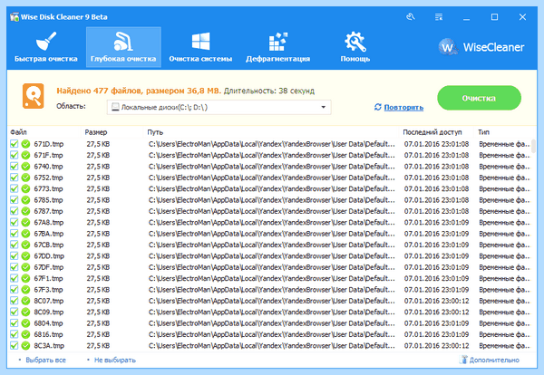Screen dimensions: 544x375
Task: Select the file name 67DD.tmp
Action: click(x=49, y=256)
